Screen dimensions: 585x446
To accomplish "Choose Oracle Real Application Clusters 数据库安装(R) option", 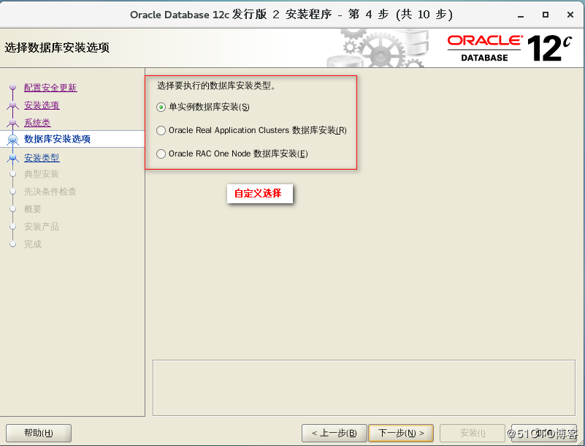I will [161, 130].
